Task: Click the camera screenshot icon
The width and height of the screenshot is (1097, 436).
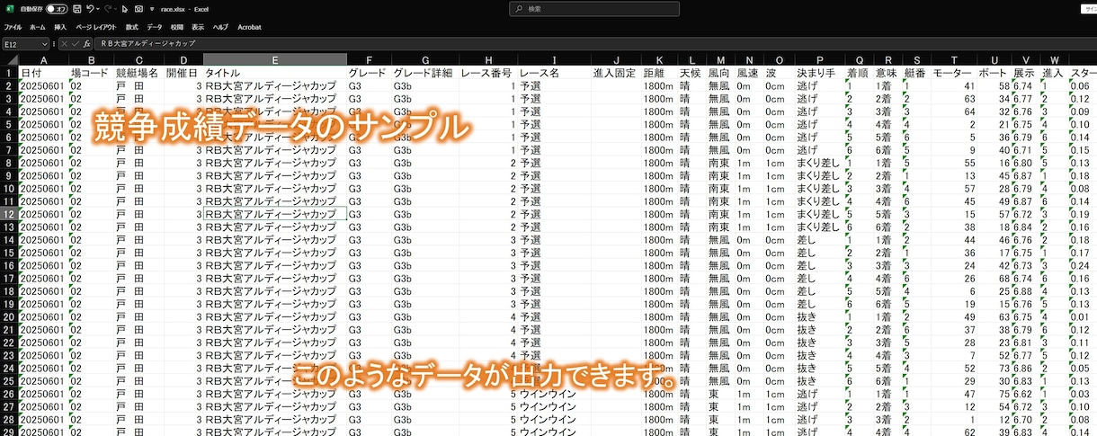Action: (138, 8)
